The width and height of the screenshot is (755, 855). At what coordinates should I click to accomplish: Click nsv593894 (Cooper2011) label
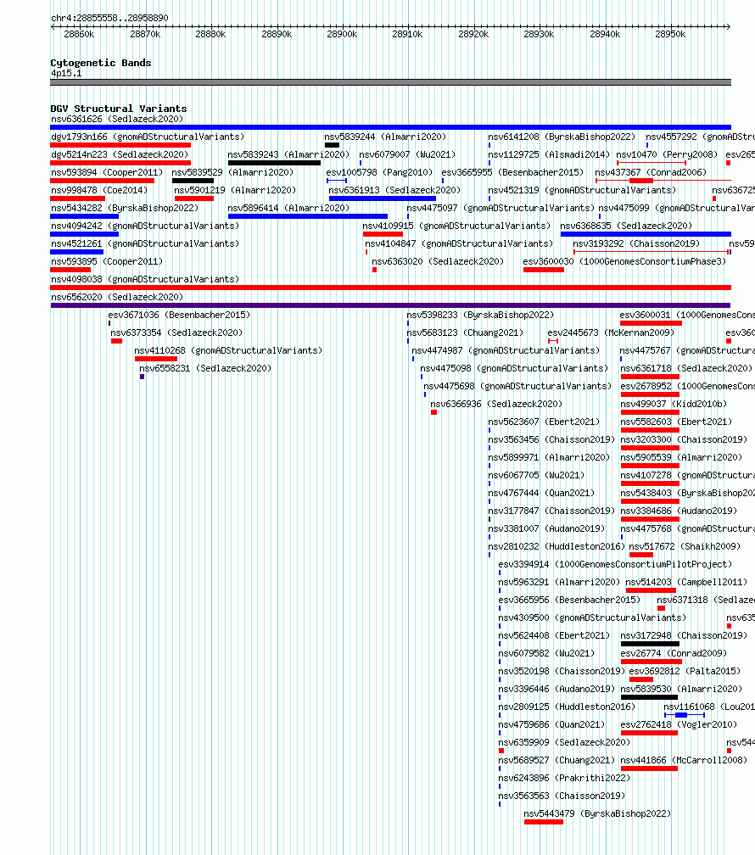click(x=107, y=172)
